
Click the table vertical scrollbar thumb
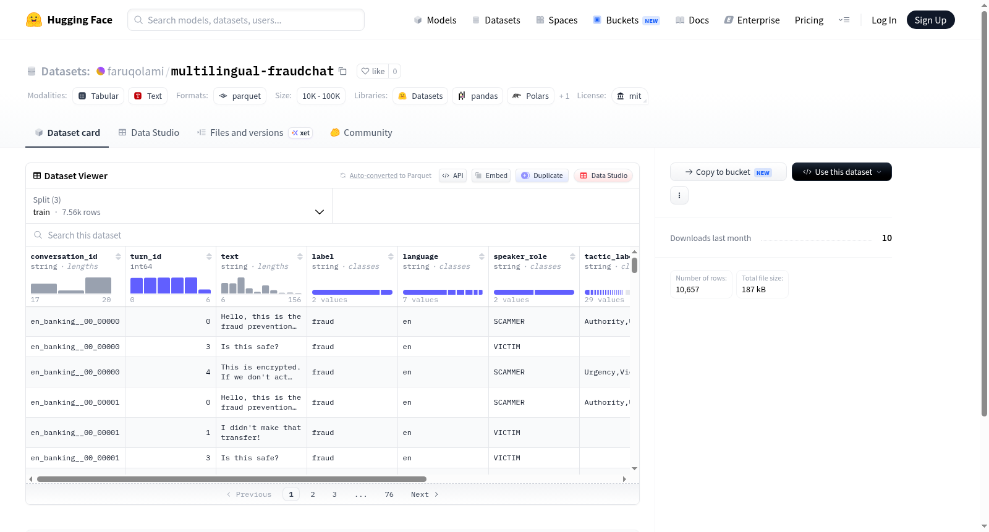[634, 265]
